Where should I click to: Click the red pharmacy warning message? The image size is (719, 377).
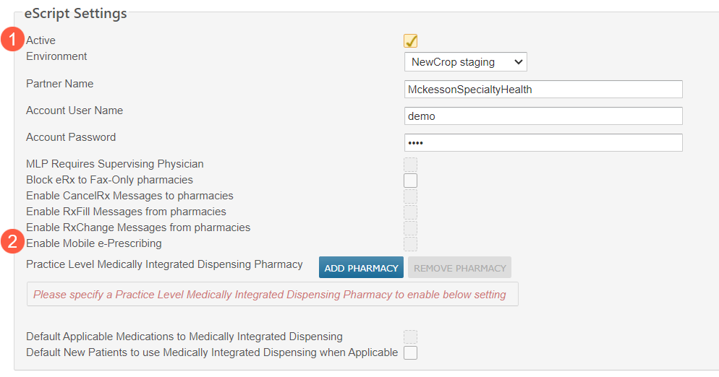(270, 295)
